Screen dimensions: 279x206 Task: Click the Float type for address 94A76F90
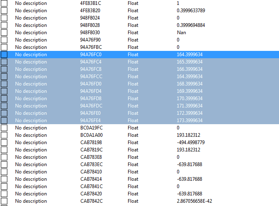tap(133, 40)
